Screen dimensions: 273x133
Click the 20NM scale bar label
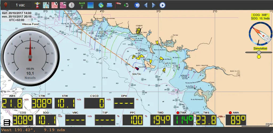(269, 124)
